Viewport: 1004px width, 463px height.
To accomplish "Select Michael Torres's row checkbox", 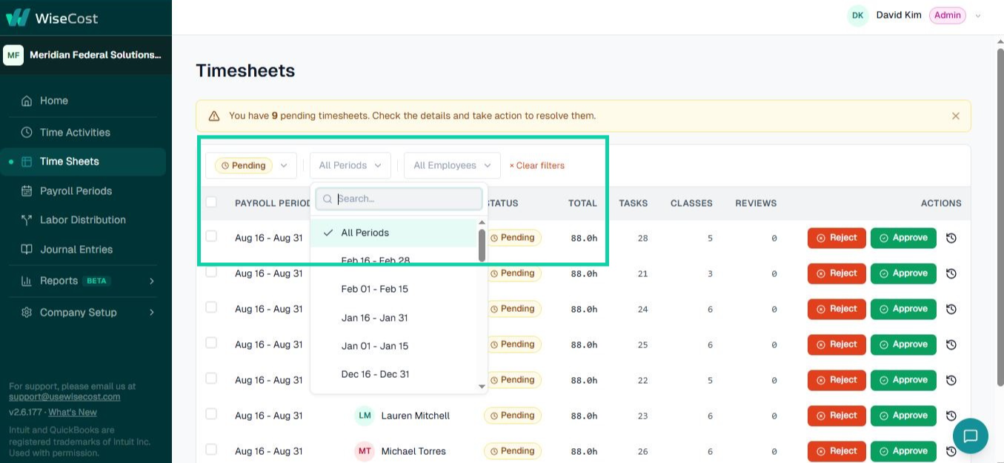I will [x=211, y=450].
